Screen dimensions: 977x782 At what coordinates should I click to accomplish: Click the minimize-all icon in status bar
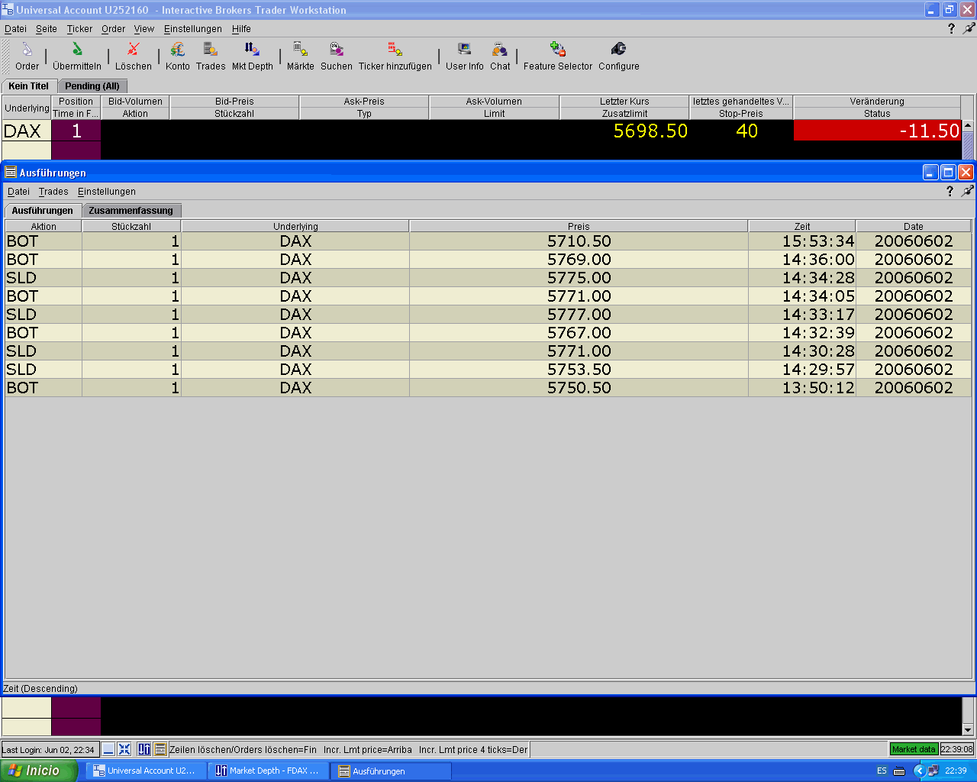tap(109, 749)
